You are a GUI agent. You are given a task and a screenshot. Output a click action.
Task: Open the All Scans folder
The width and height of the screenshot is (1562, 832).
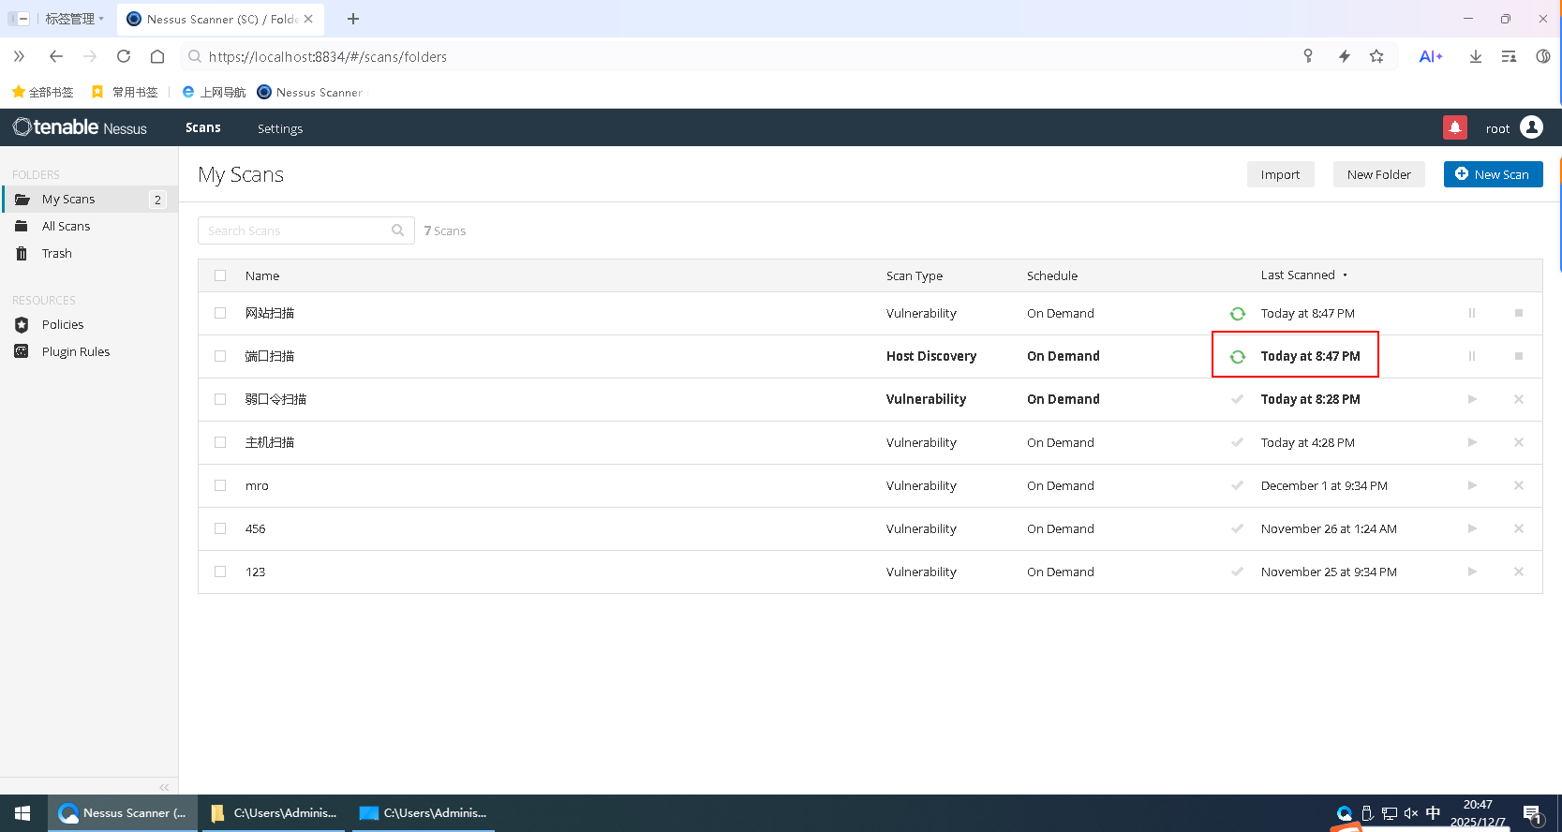(x=66, y=227)
